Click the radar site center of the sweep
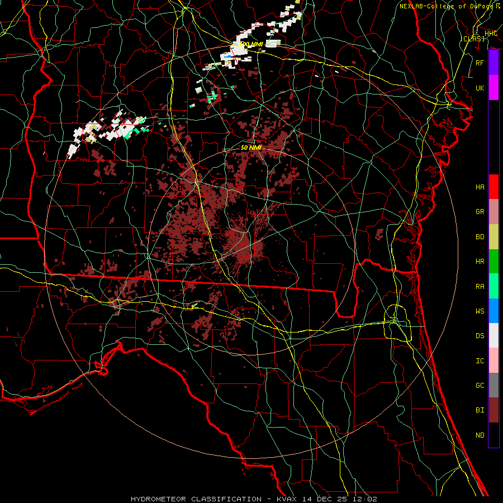503x503 pixels. coord(251,251)
